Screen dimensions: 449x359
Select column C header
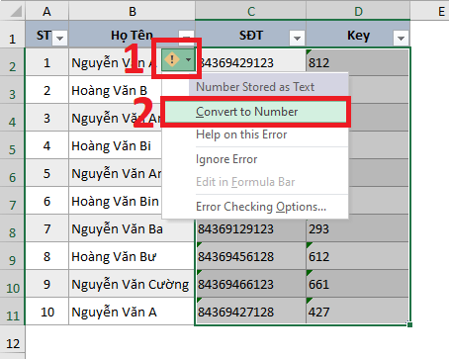(251, 11)
